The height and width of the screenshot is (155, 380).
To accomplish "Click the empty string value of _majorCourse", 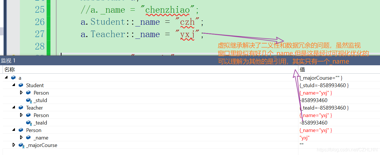I will 302,144.
